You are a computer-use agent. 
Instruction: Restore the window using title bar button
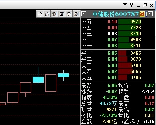pyautogui.click(x=145, y=5)
